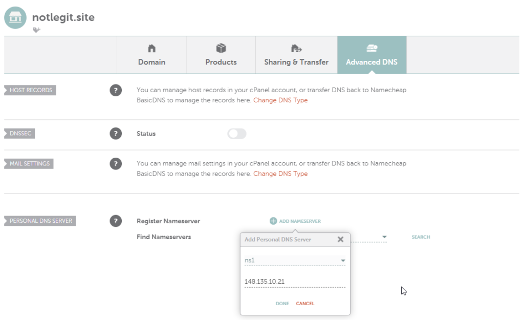Click the IP address field showing 148.135.10.21

294,282
